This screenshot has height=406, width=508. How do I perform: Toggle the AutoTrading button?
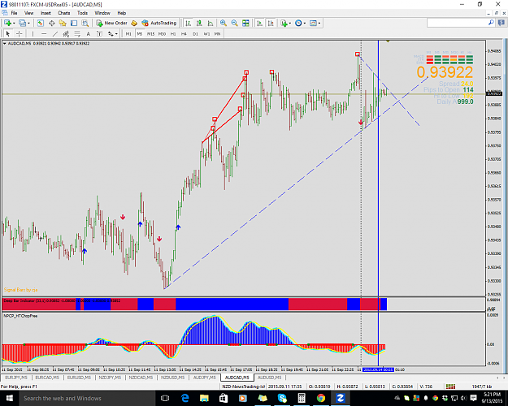point(159,23)
